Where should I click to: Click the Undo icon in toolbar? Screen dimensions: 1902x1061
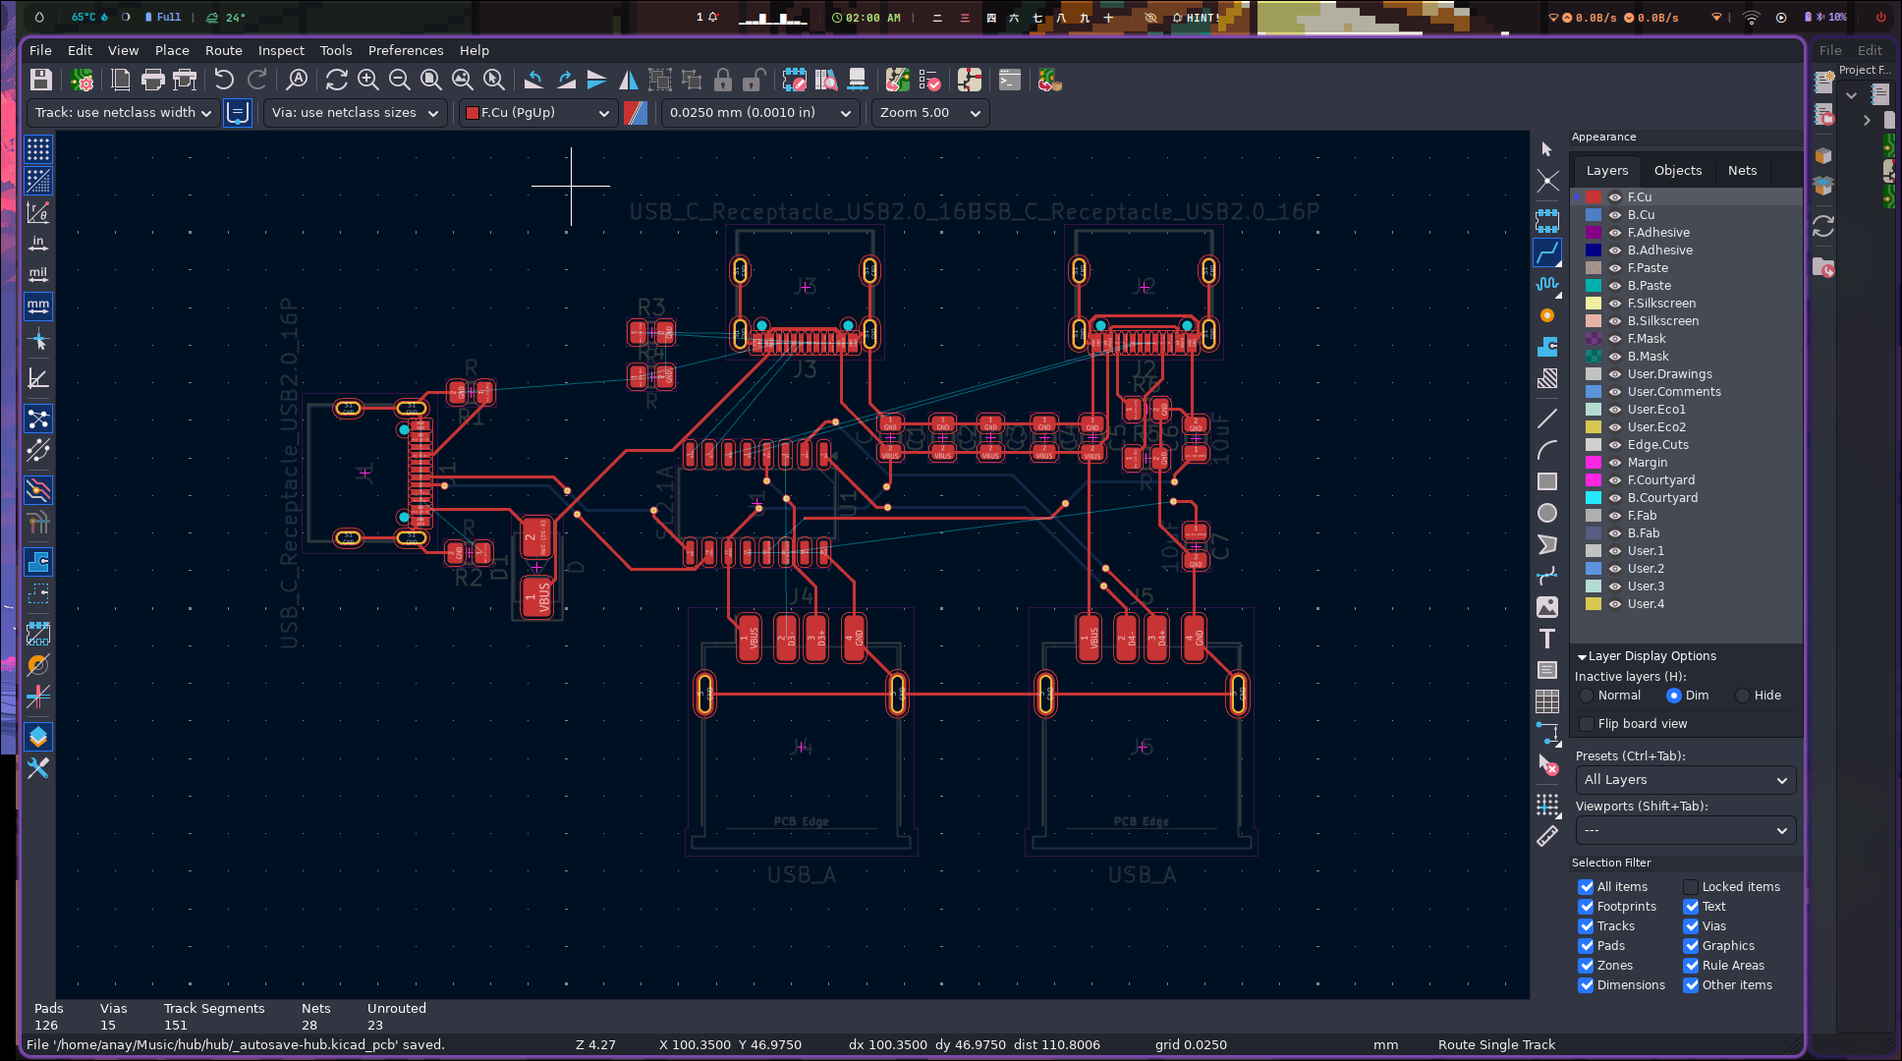tap(224, 81)
